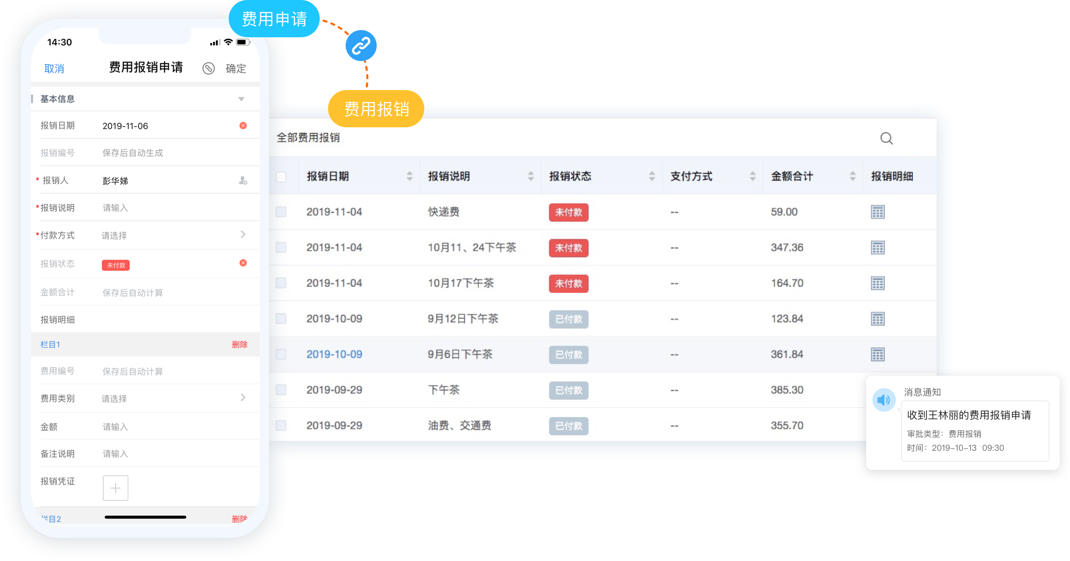Open the 2019-10-09 dated record link

[334, 354]
